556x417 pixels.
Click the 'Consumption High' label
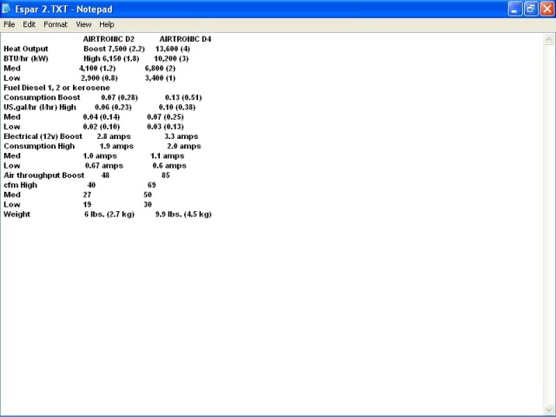39,146
